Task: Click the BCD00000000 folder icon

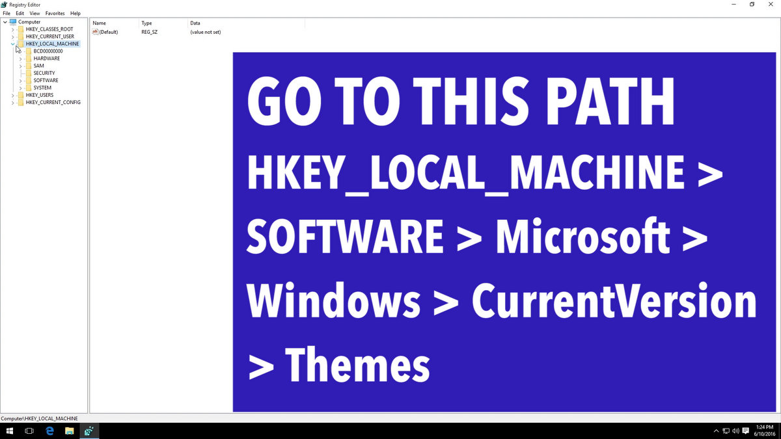Action: pyautogui.click(x=29, y=51)
